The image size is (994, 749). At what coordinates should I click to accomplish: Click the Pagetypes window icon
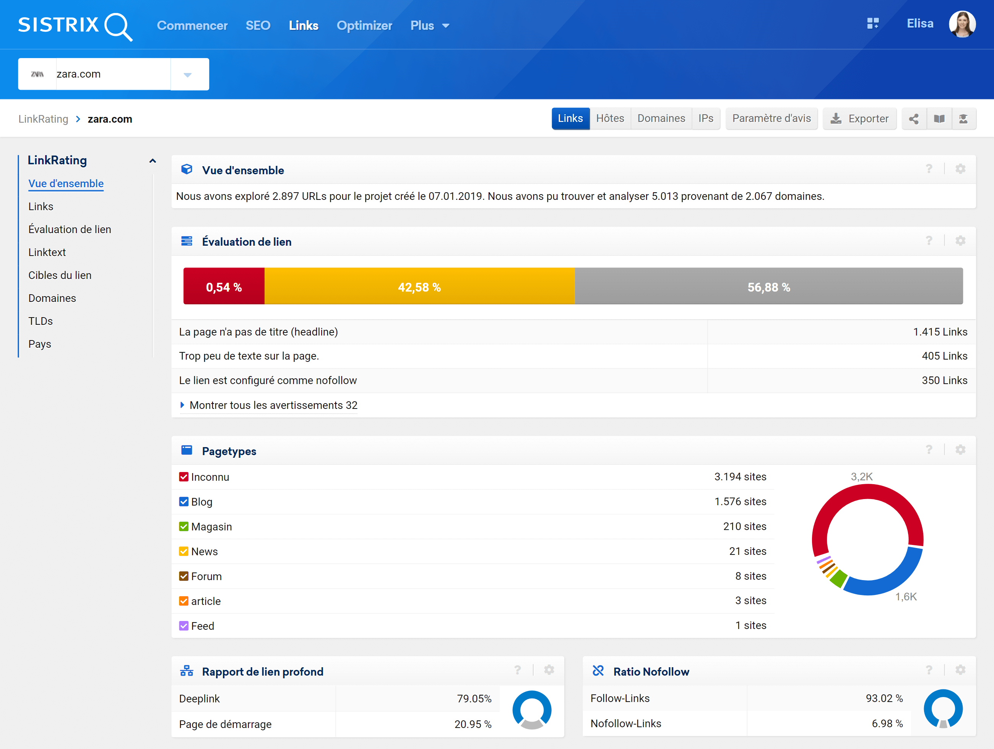point(187,451)
